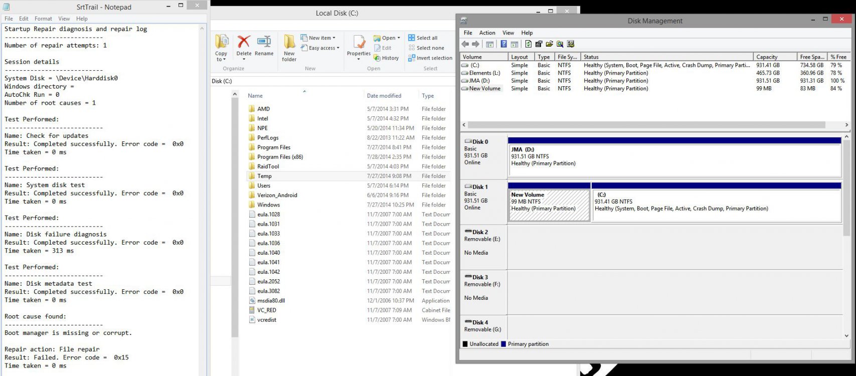Open Format menu in Notepad
This screenshot has height=376, width=856.
tap(43, 19)
